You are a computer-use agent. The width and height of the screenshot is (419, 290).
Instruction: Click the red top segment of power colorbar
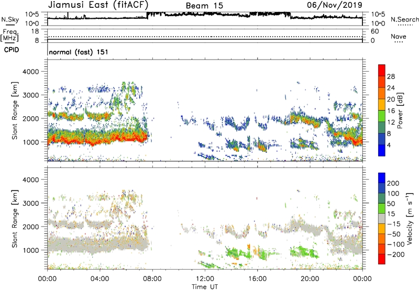[382, 70]
